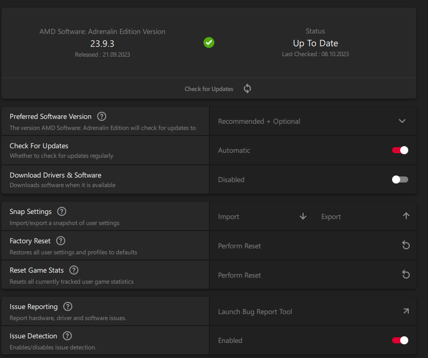Click Perform Reset for Reset Game Stats
Screen dimensions: 428x358
tap(239, 275)
